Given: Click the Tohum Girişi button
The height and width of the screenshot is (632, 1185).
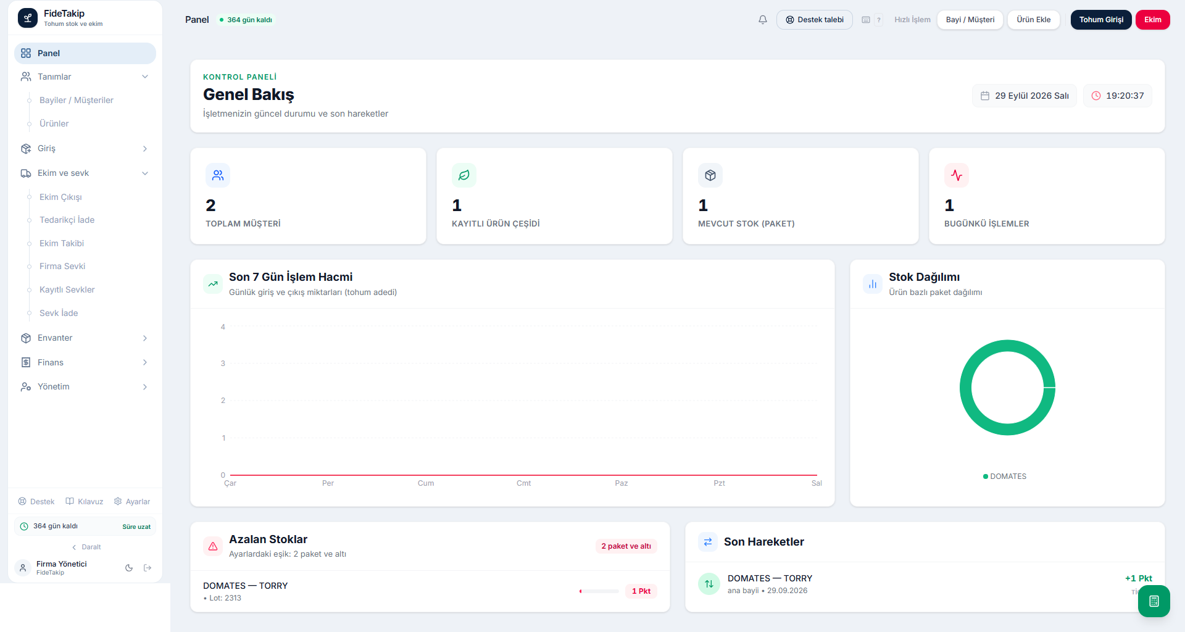Looking at the screenshot, I should [x=1101, y=20].
